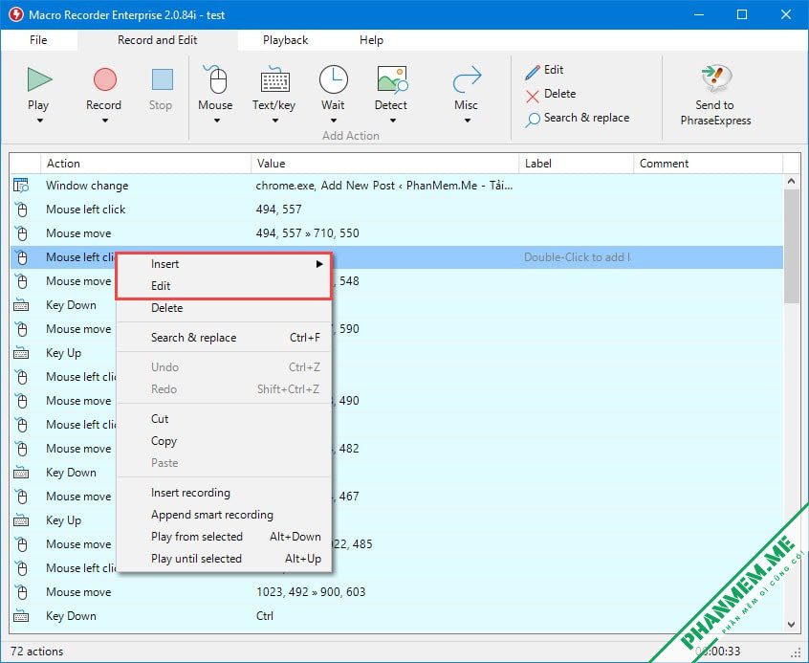
Task: Select Append smart recording menu entry
Action: (x=224, y=515)
